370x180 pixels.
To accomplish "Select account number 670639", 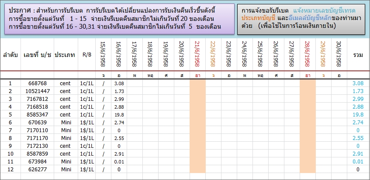I will (38, 123).
